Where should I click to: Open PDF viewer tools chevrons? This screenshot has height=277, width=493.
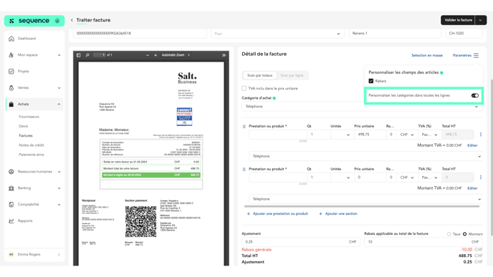[x=224, y=55]
